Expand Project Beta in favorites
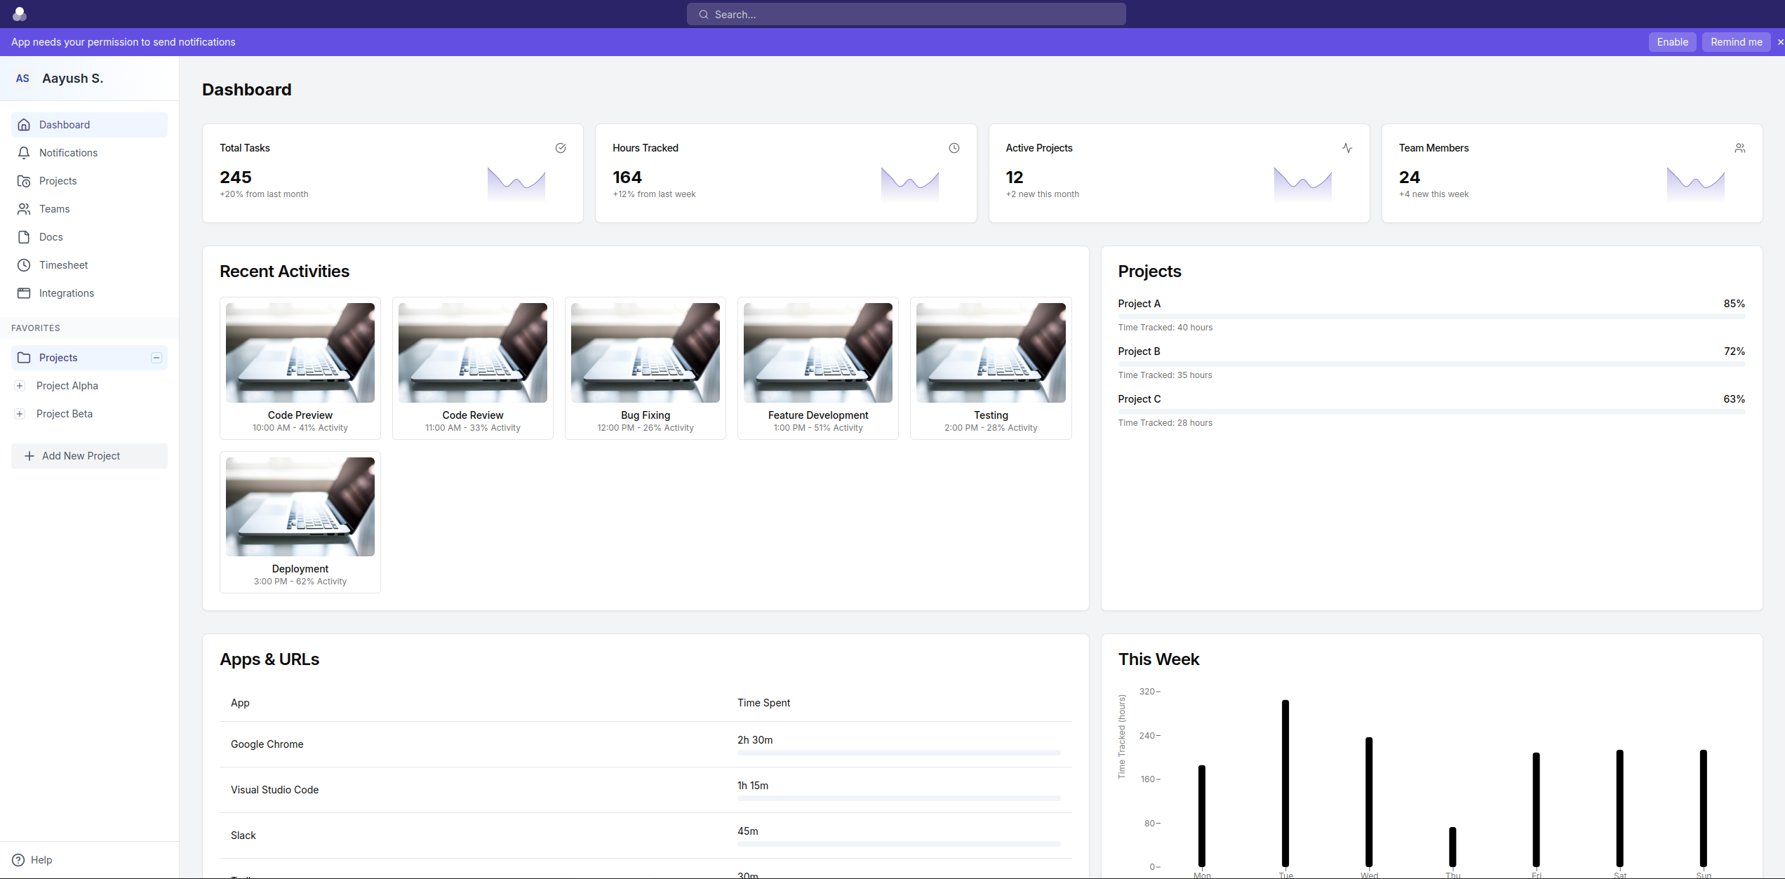Screen dimensions: 1785x879 coord(20,413)
